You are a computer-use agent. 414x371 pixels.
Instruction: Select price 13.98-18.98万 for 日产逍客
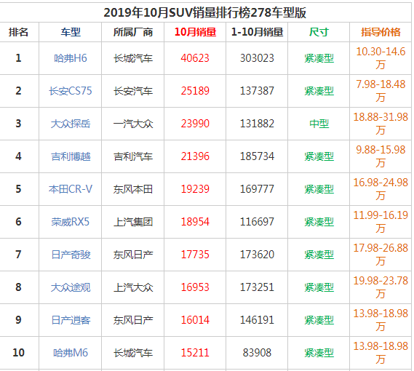(381, 320)
